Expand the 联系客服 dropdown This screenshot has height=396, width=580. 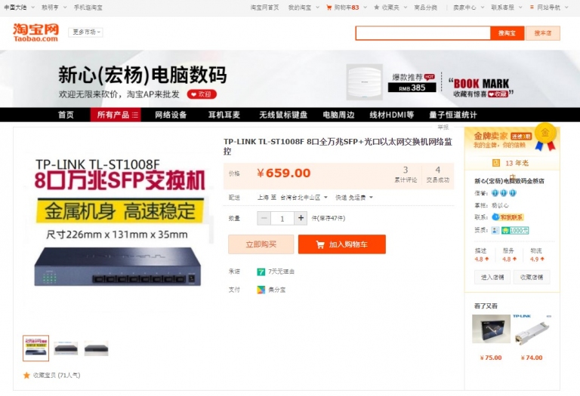[x=507, y=8]
